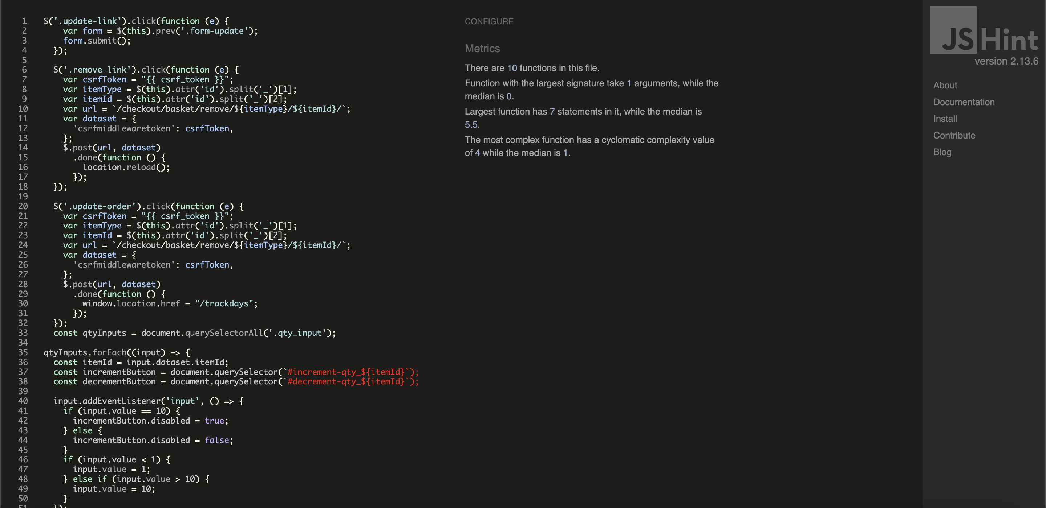1046x508 pixels.
Task: Click line number 37 in the gutter
Action: click(x=23, y=372)
